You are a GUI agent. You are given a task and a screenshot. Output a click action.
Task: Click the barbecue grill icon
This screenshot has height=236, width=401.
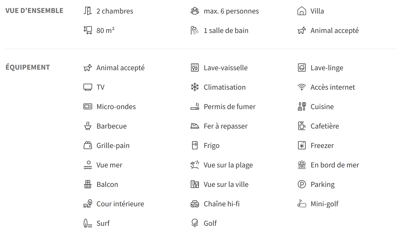pos(88,126)
